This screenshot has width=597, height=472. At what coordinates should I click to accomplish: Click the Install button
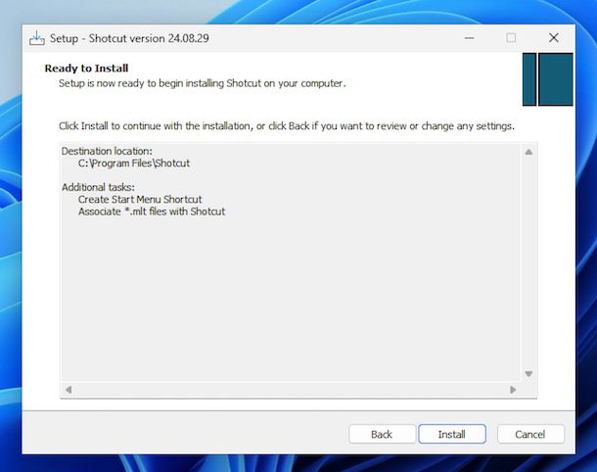click(452, 434)
